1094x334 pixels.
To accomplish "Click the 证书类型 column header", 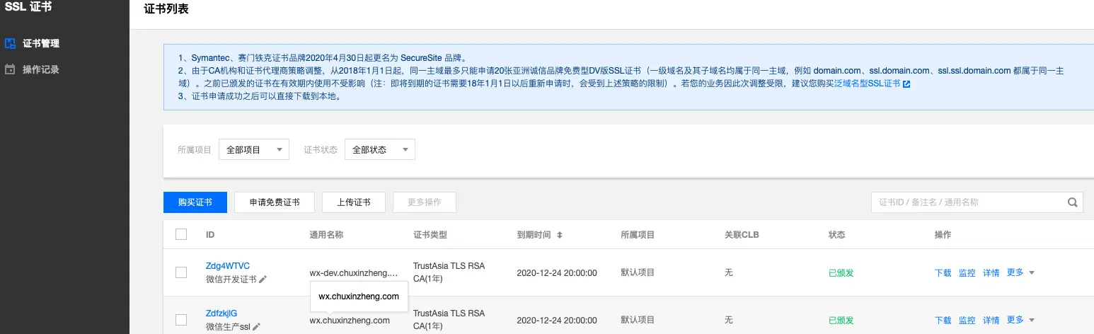I will point(430,234).
